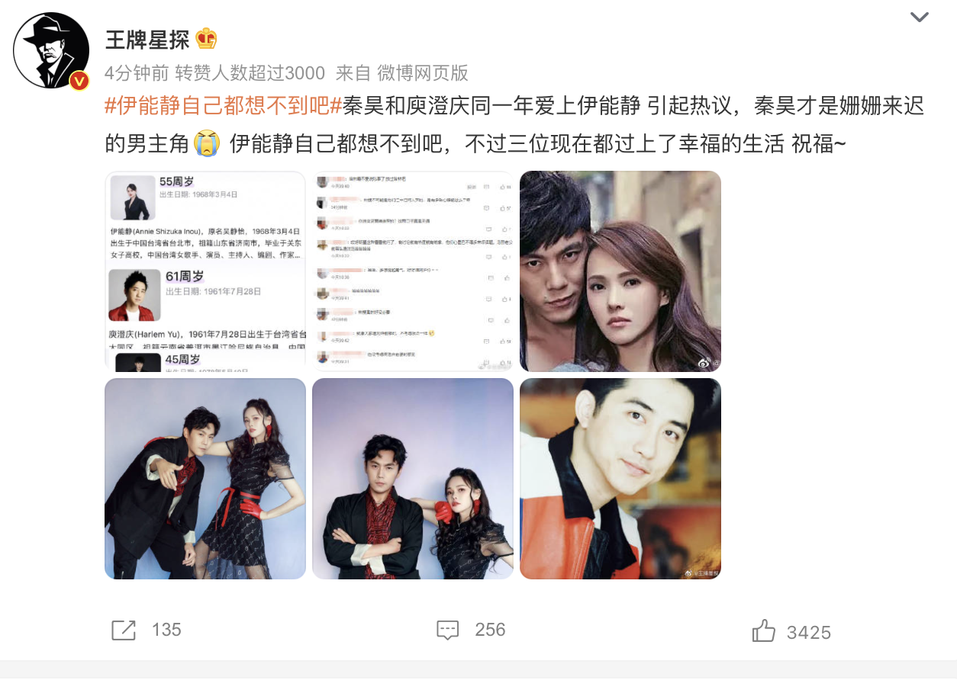Open the post options chevron menu
The image size is (957, 680).
(920, 17)
